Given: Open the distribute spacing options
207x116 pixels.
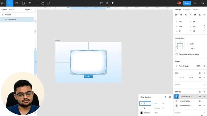Looking at the screenshot, I should (x=204, y=15).
